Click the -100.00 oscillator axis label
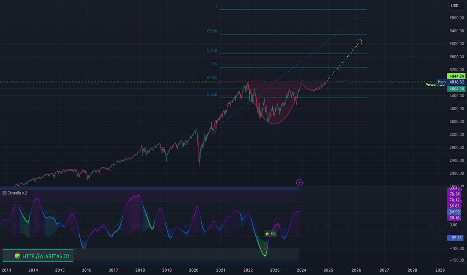The height and width of the screenshot is (275, 467). 457,248
